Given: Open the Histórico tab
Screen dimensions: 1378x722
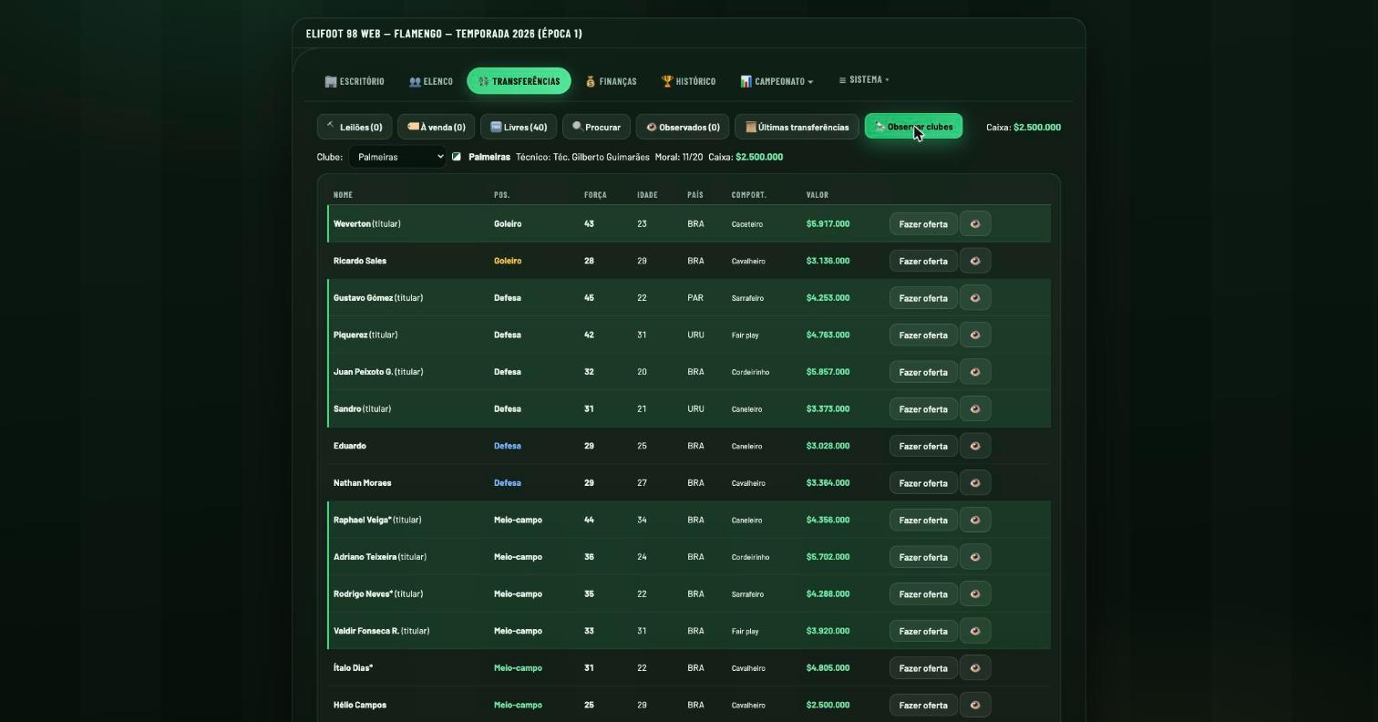Looking at the screenshot, I should point(688,81).
